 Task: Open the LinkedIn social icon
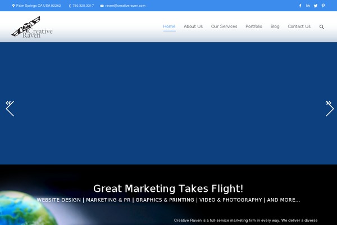308,6
